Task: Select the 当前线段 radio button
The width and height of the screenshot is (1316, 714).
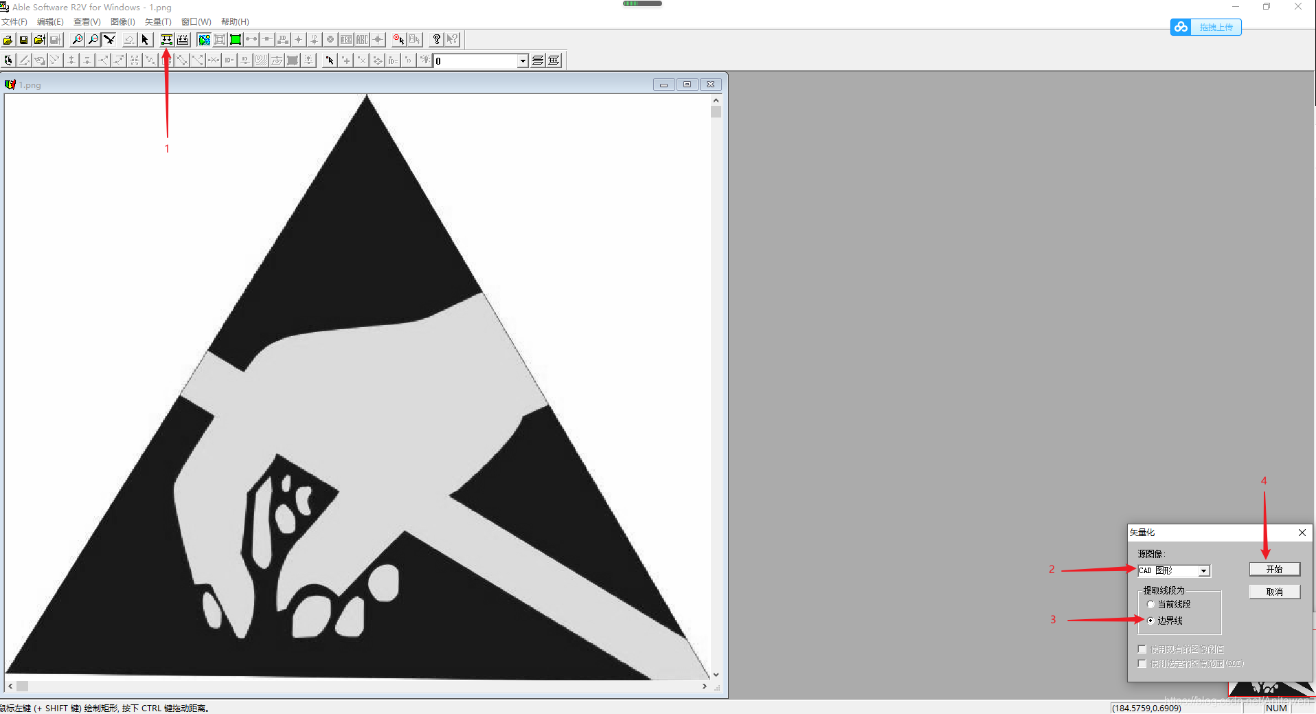Action: click(1150, 605)
